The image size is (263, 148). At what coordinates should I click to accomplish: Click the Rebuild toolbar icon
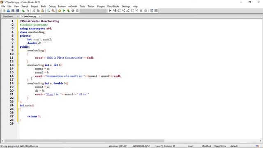(x=73, y=11)
